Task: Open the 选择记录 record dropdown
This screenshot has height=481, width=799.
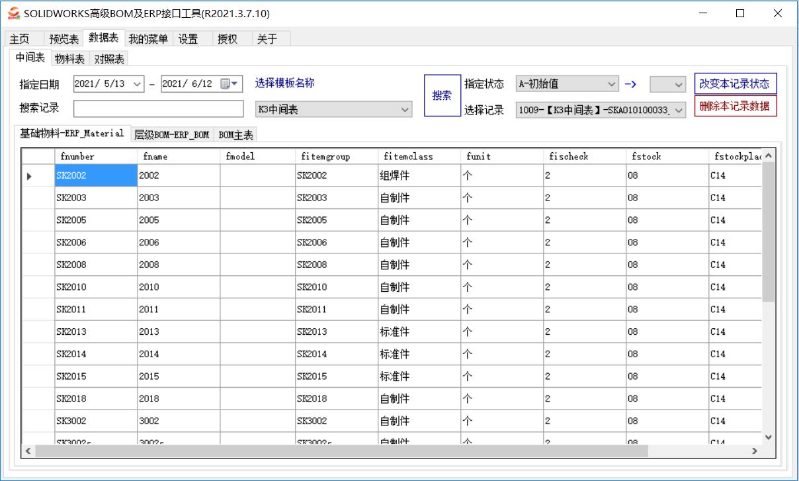Action: [x=679, y=111]
